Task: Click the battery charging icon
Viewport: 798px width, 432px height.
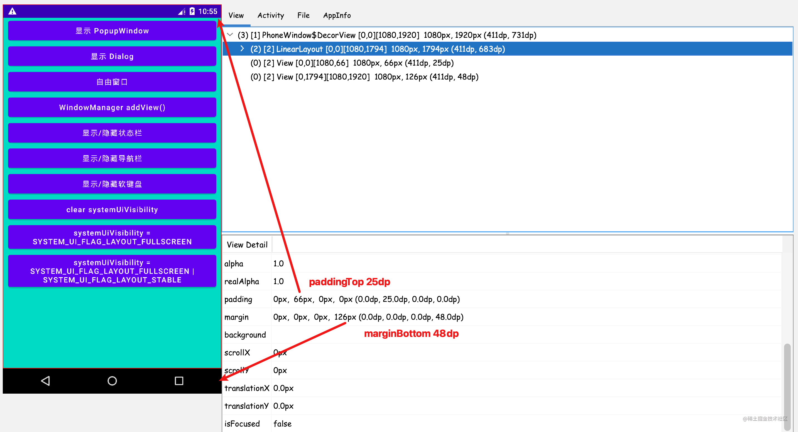Action: pyautogui.click(x=192, y=11)
